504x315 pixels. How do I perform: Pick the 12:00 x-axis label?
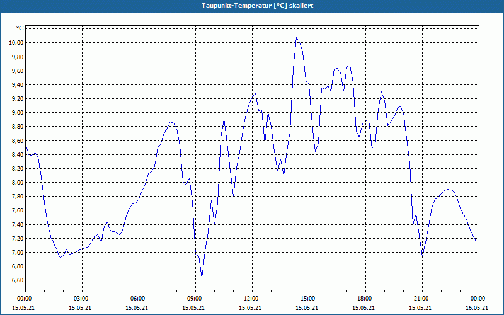[252, 299]
